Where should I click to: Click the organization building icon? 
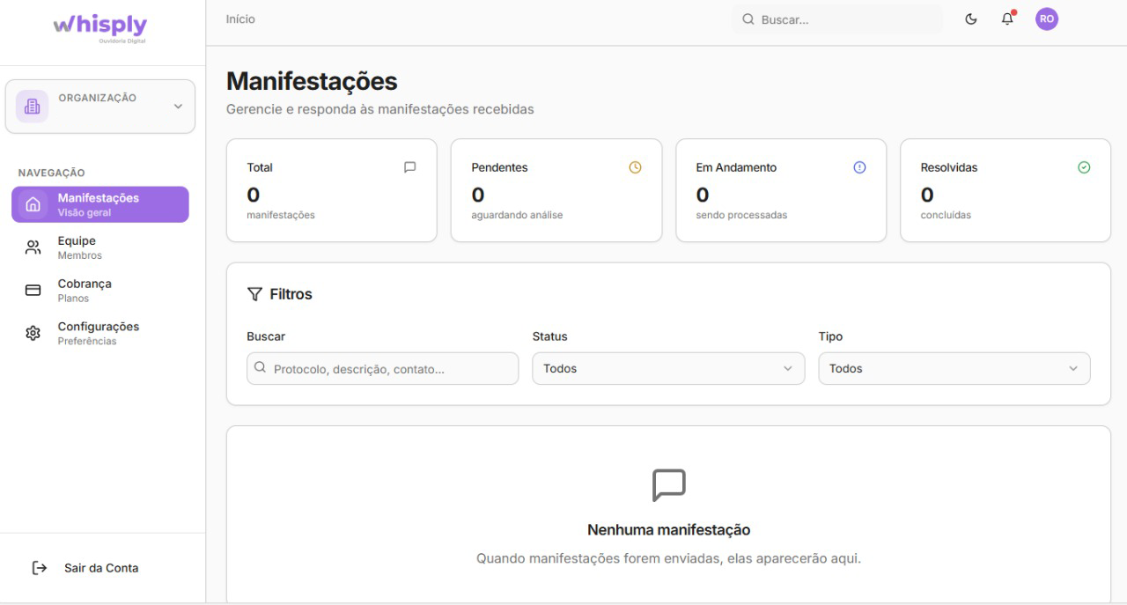(33, 107)
